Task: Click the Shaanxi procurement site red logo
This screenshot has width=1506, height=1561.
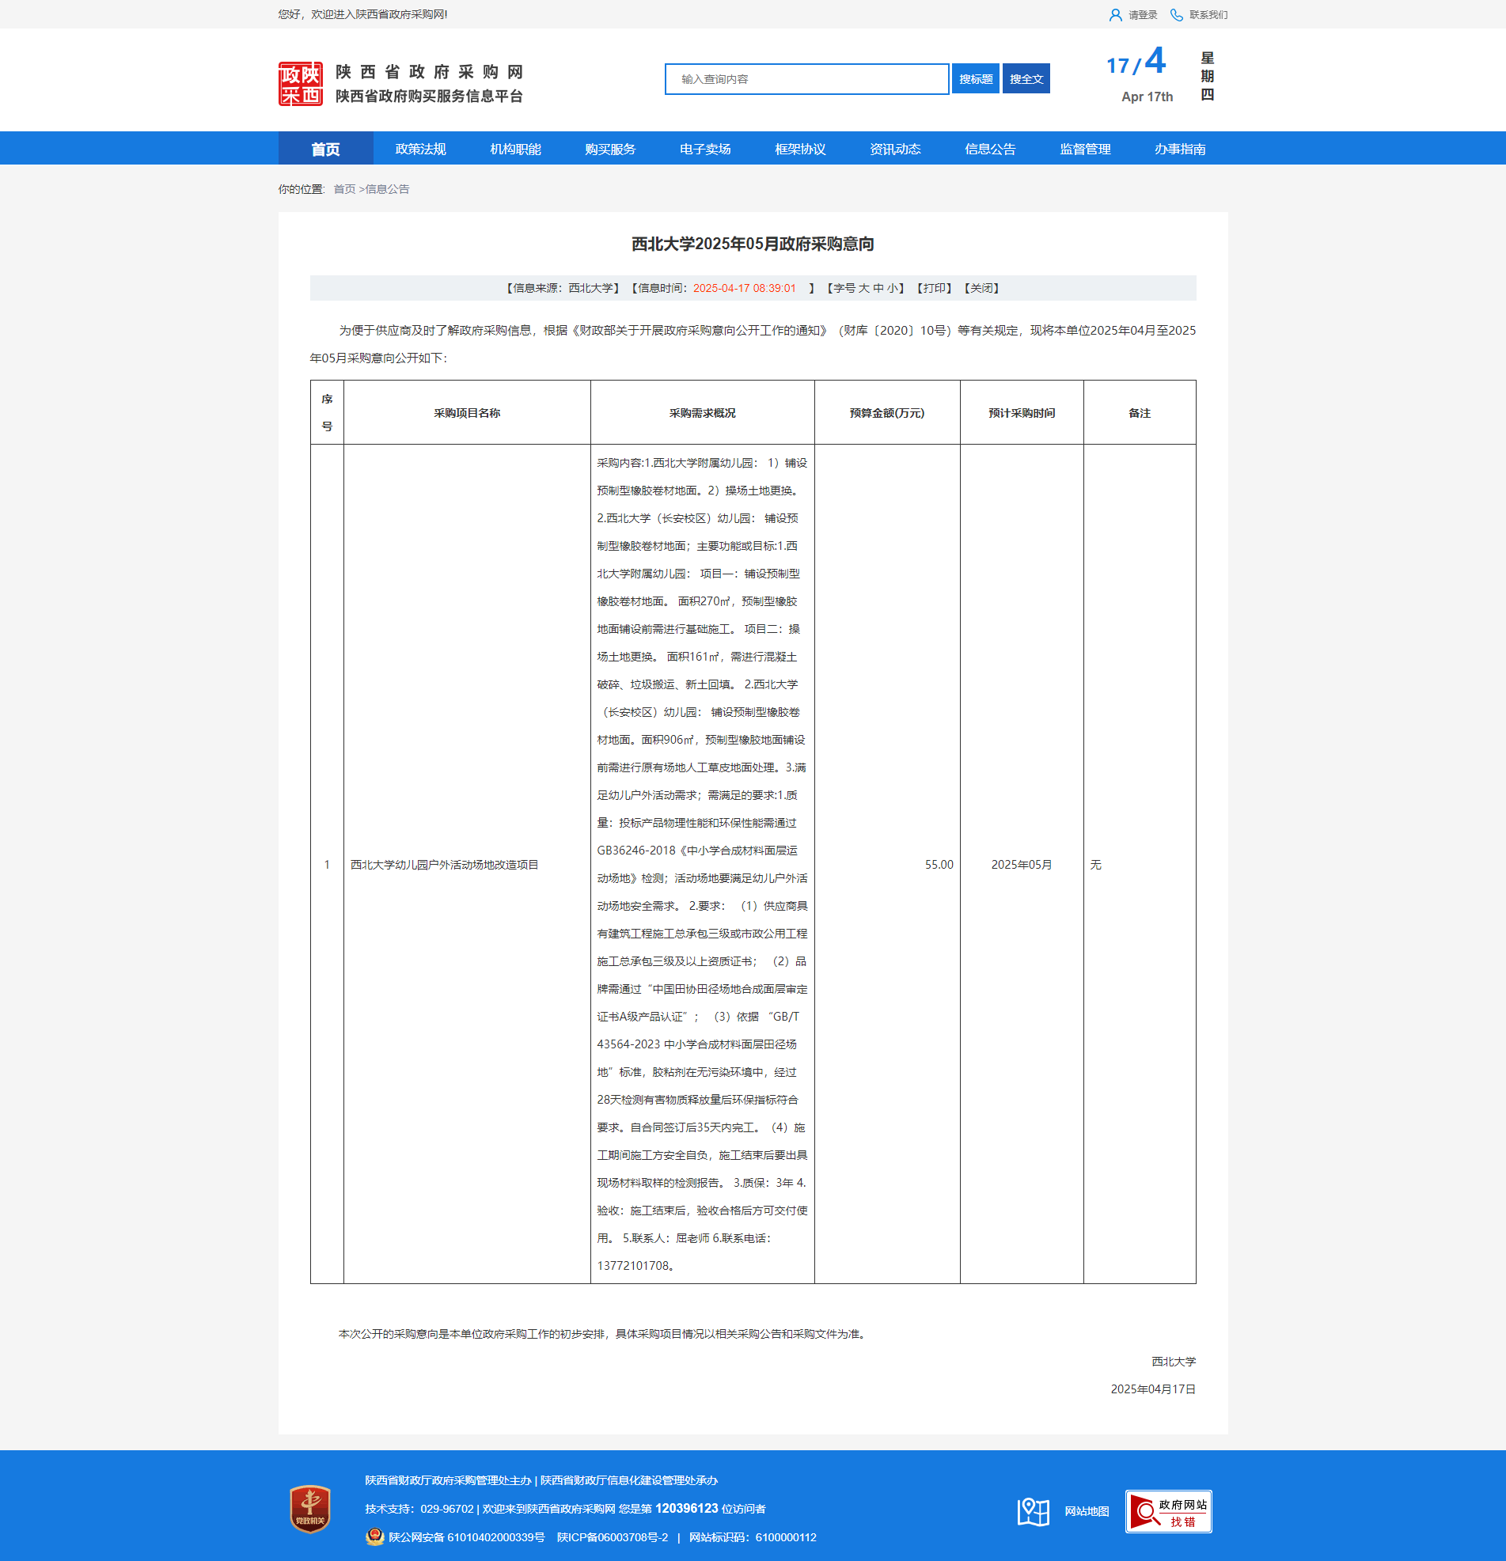Action: 301,84
